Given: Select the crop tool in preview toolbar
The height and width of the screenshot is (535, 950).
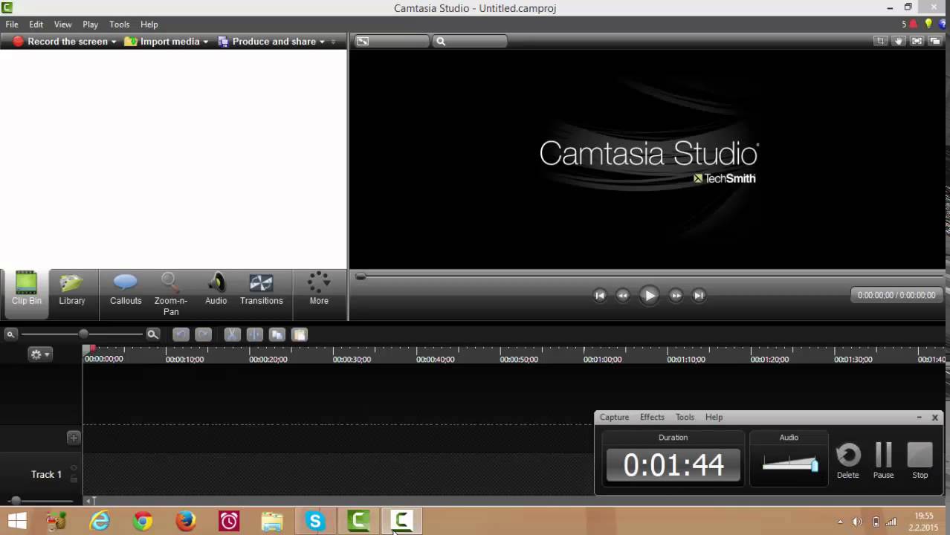Looking at the screenshot, I should click(x=880, y=42).
